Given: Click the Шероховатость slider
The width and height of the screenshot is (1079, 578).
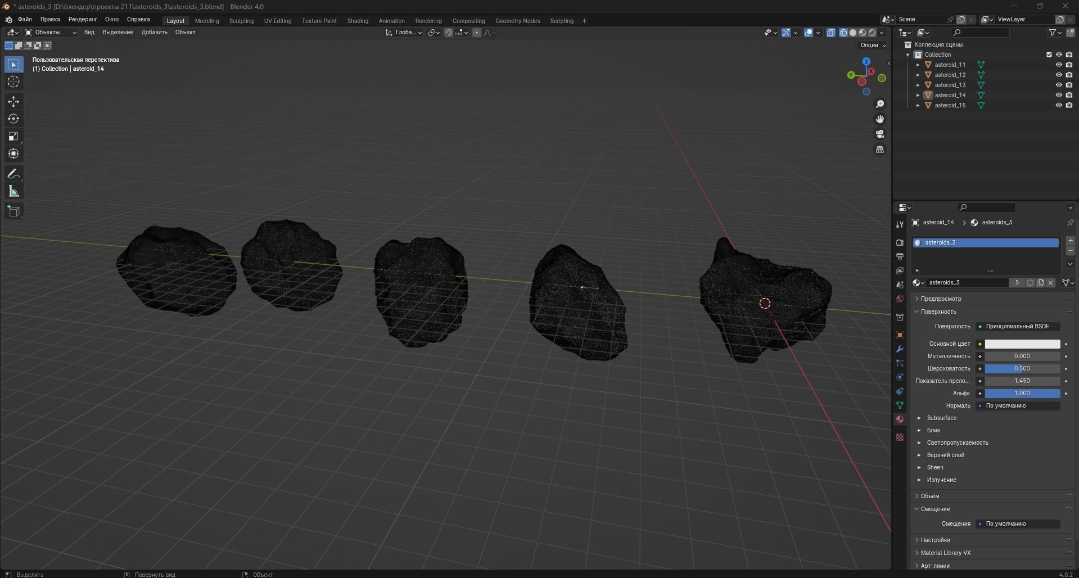Looking at the screenshot, I should 1022,368.
